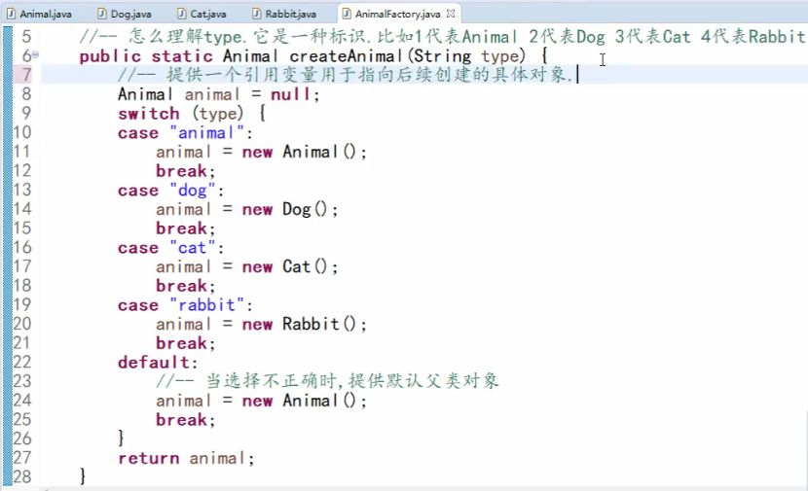Click 'new Dog()' on line 14
This screenshot has width=808, height=491.
tap(285, 209)
